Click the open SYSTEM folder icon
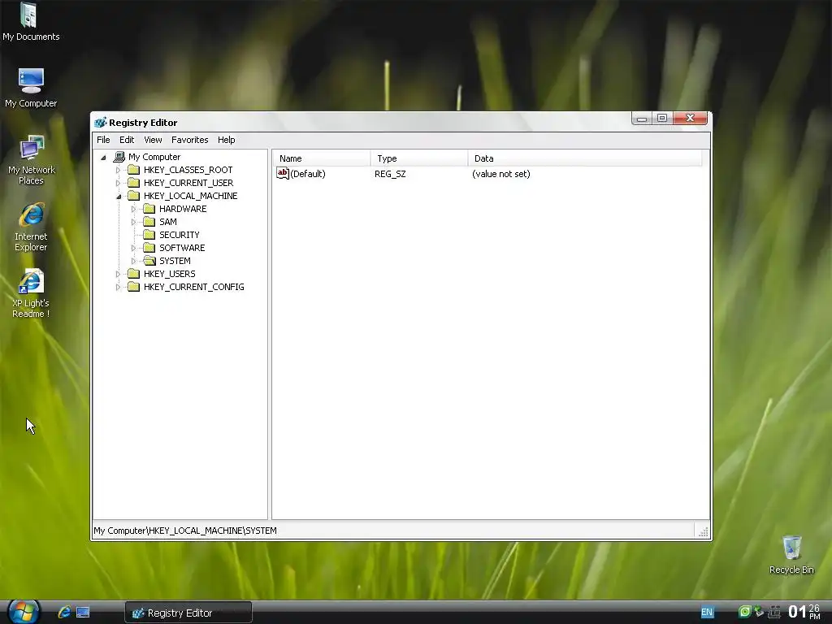Viewport: 832px width, 624px height. click(x=149, y=261)
